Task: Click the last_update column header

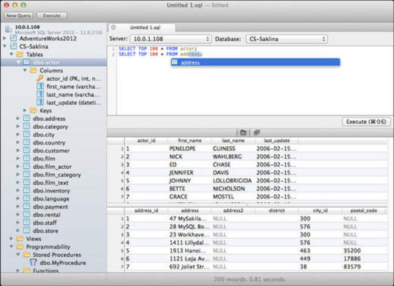Action: click(277, 141)
